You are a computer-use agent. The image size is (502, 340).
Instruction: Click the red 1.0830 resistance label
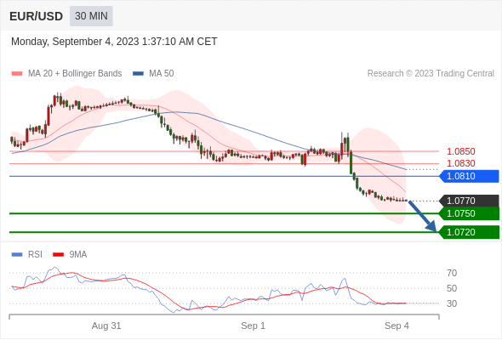(x=460, y=163)
